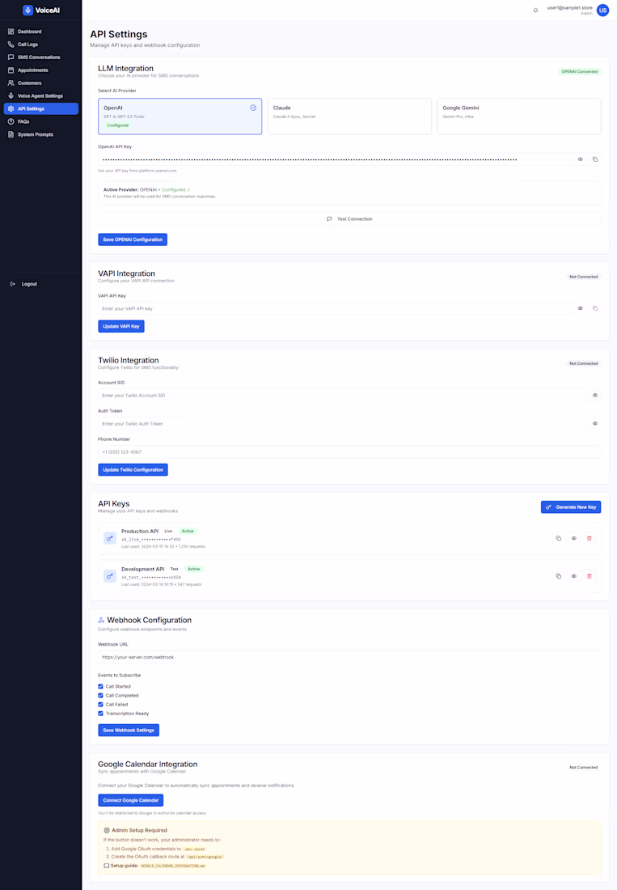The width and height of the screenshot is (617, 890).
Task: Focus Twilio Account SID field
Action: pos(342,396)
